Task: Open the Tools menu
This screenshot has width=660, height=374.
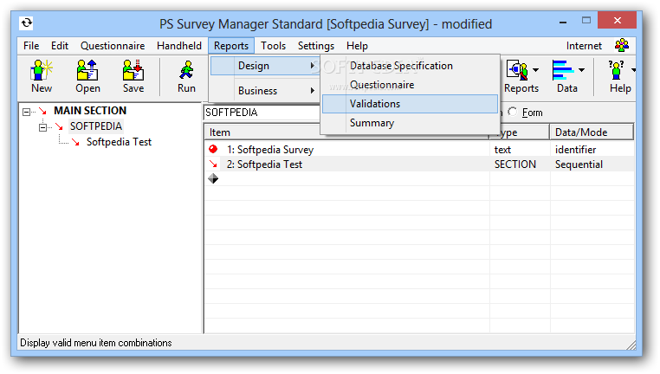Action: [273, 45]
